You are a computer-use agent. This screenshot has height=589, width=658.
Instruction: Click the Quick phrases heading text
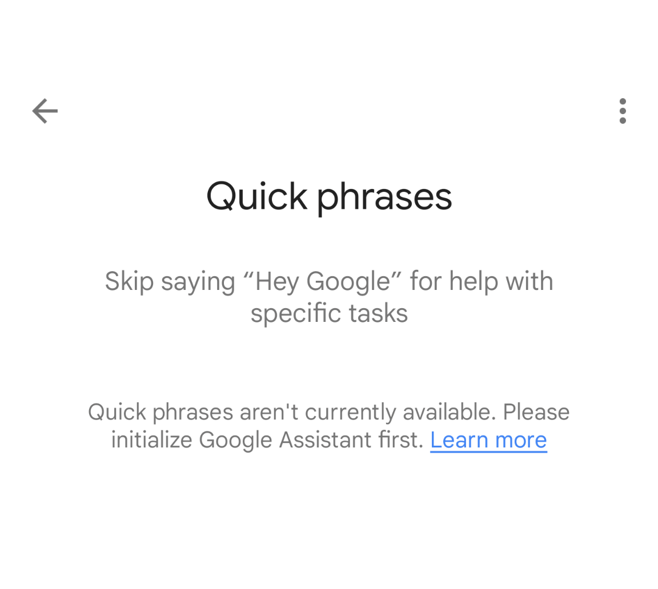(x=329, y=196)
